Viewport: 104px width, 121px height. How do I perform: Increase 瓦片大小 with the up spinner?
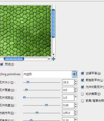click(76, 81)
